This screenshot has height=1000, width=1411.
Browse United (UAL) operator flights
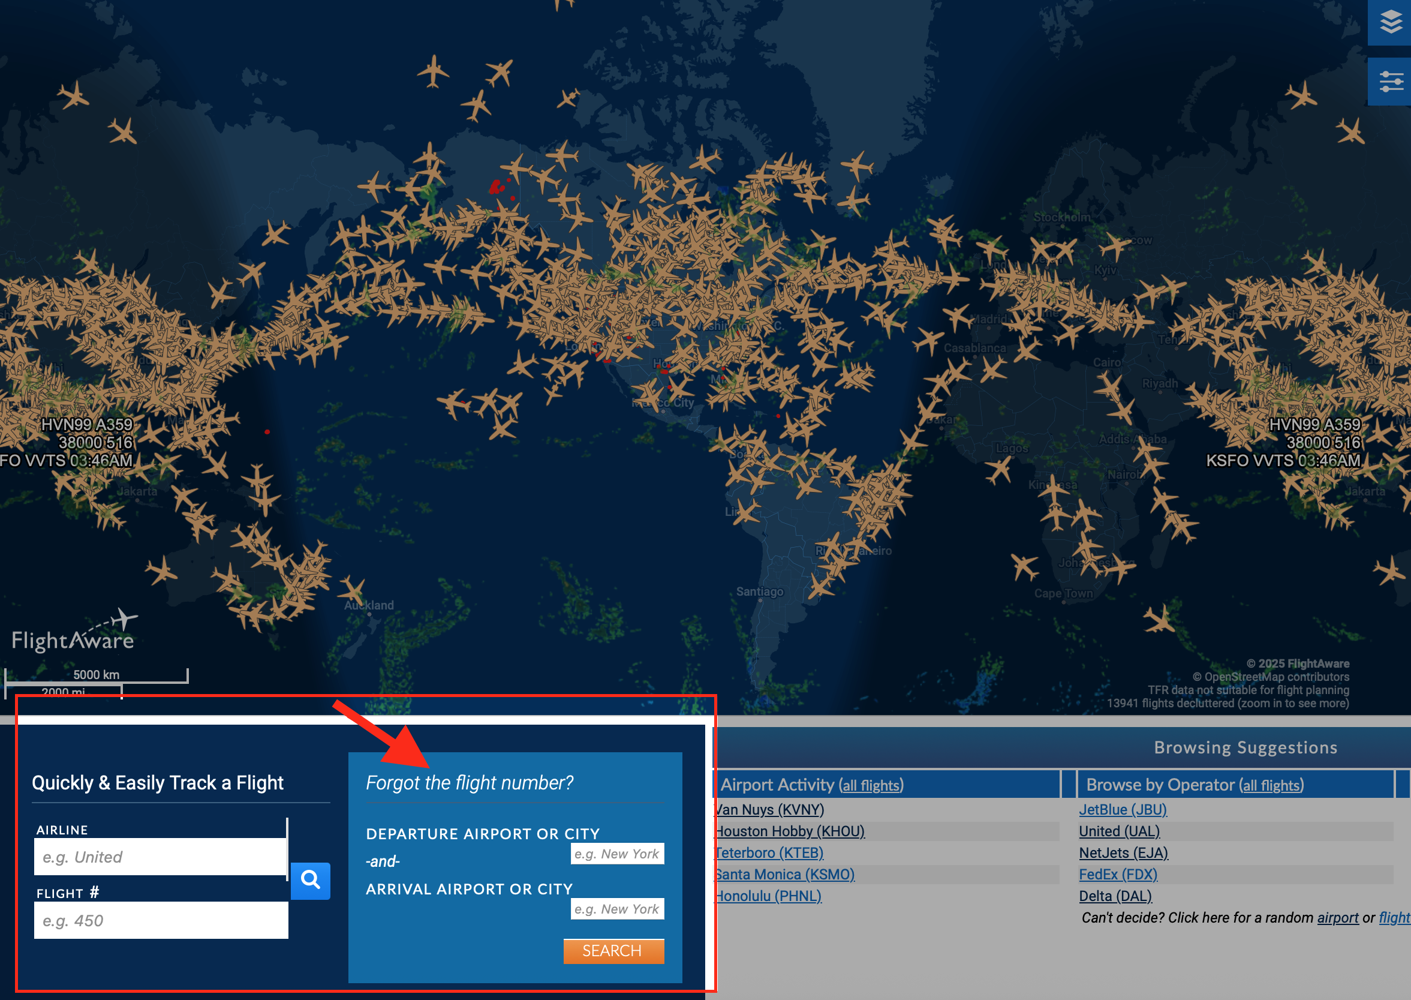point(1118,831)
